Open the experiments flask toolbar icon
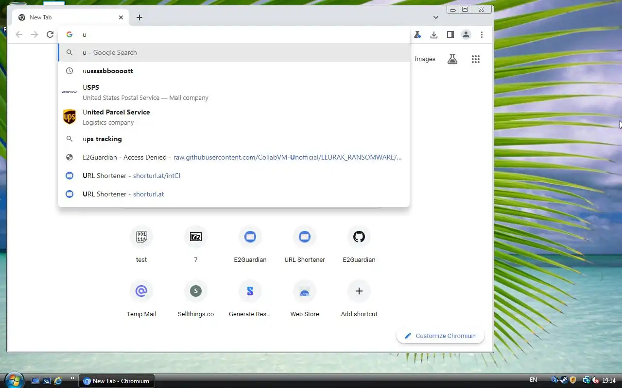 click(x=417, y=34)
